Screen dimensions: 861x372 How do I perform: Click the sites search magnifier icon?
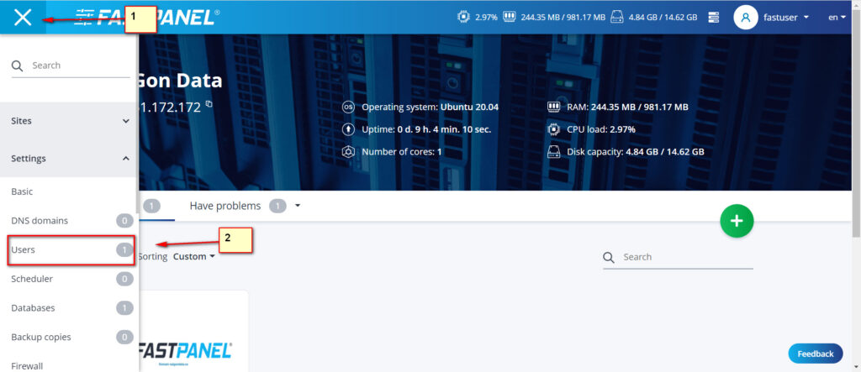pos(609,257)
